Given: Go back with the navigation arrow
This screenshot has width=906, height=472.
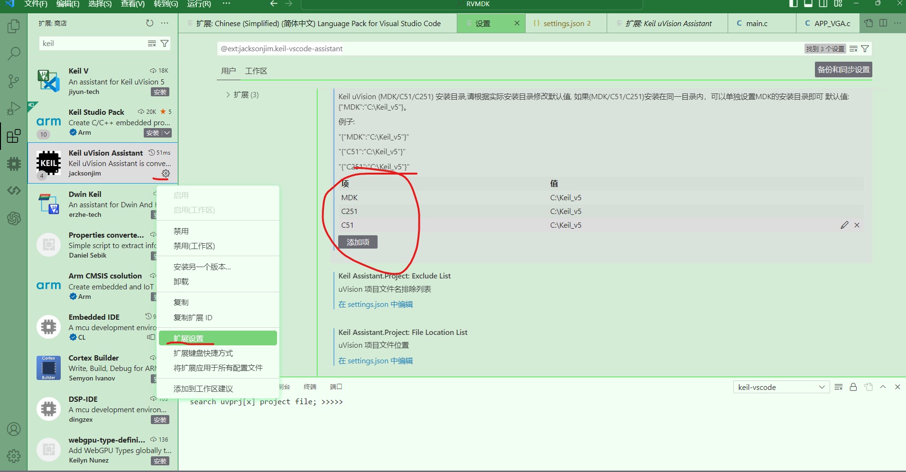Looking at the screenshot, I should [x=274, y=4].
